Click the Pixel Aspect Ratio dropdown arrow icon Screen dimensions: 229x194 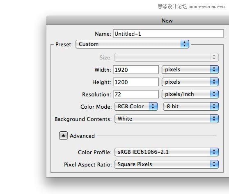point(214,164)
